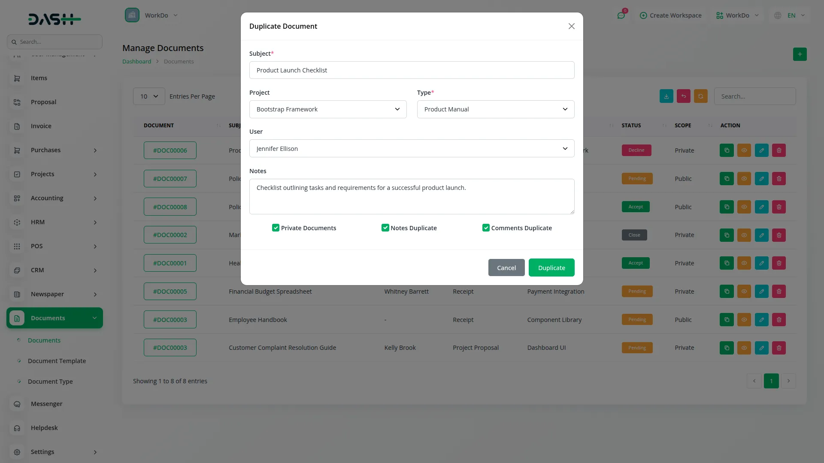Screen dimensions: 824x463
Task: Click the view eye icon for #DOC00003 Employee Handbook
Action: [x=744, y=320]
